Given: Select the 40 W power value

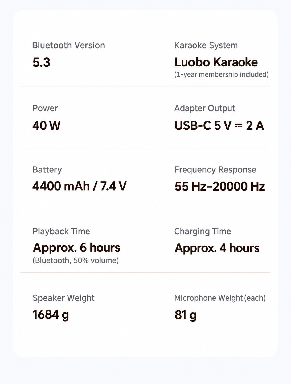Looking at the screenshot, I should coord(46,125).
